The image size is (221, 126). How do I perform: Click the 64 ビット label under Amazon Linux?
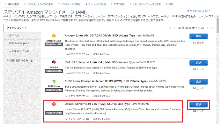click(x=198, y=43)
